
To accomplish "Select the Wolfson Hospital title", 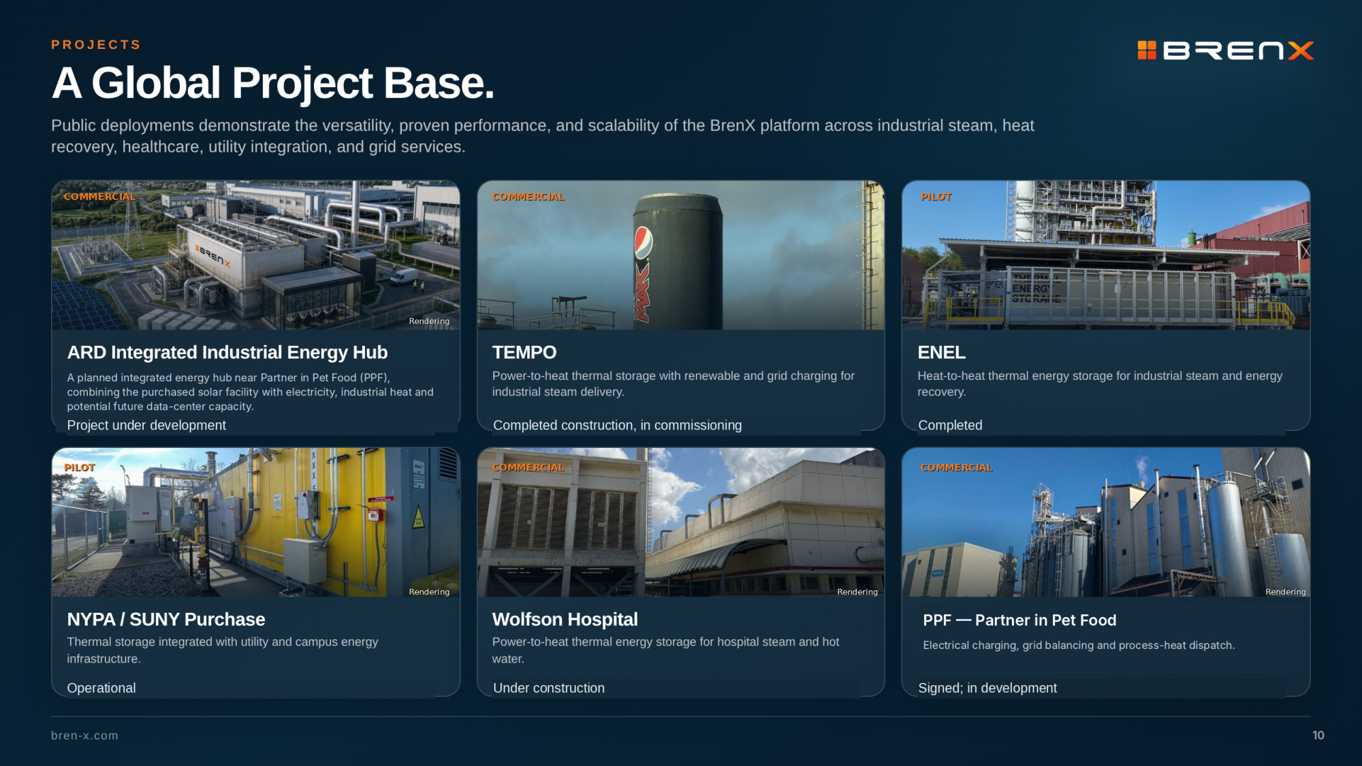I will pos(565,620).
